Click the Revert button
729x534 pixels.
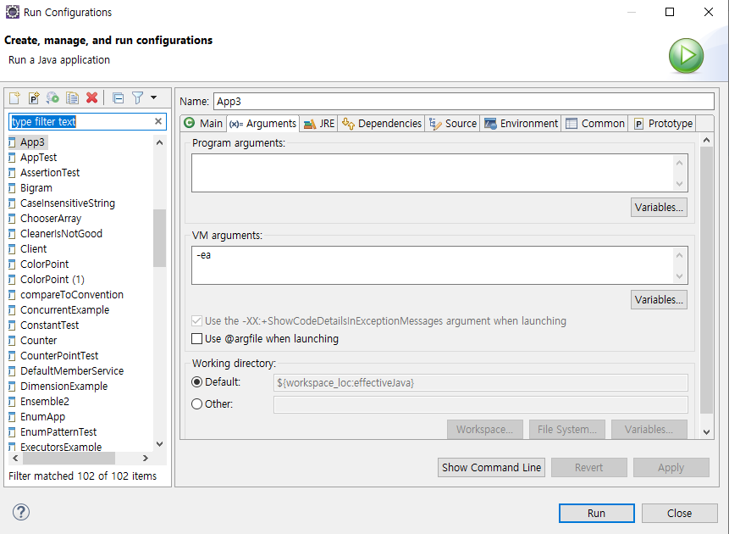tap(589, 467)
